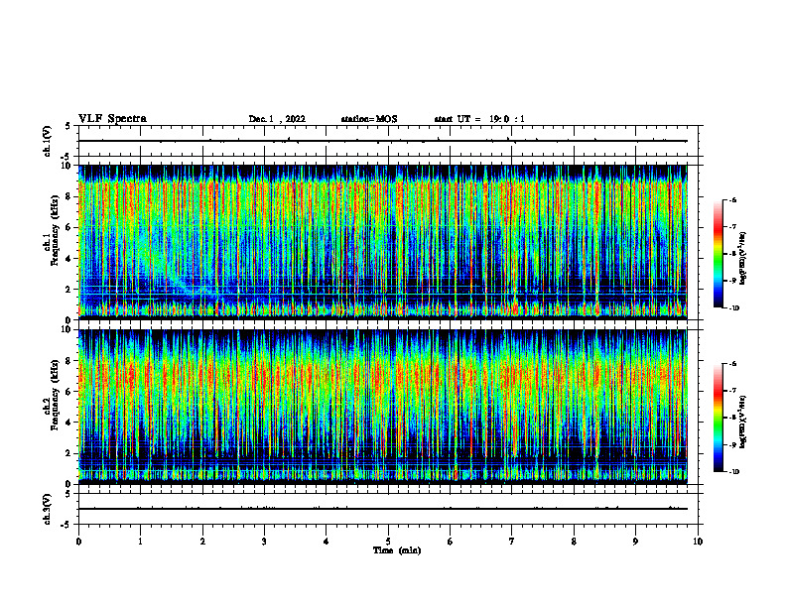Click the ch.2 spectrogram panel
786x607 pixels.
[x=383, y=407]
